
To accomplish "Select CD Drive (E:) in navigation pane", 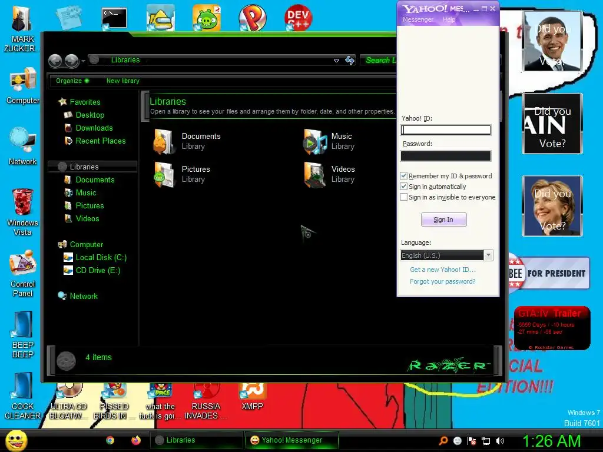I will point(98,271).
